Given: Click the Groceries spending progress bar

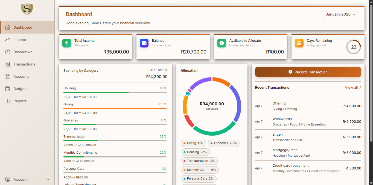Looking at the screenshot, I should point(115,125).
